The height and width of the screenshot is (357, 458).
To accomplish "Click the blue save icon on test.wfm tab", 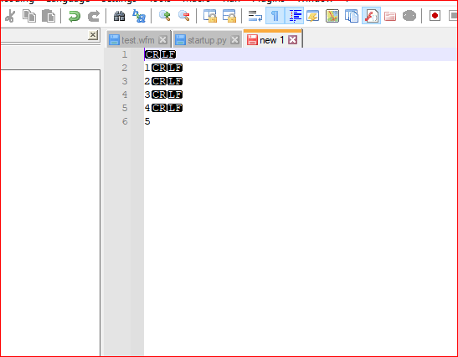I will pos(114,39).
